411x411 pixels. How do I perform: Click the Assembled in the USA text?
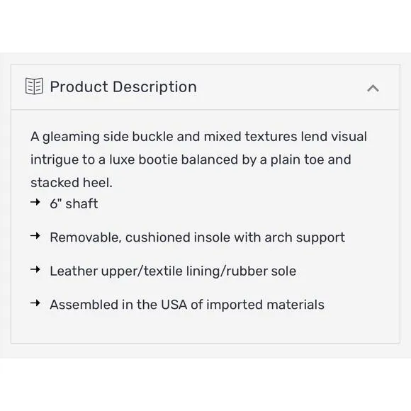coord(187,305)
